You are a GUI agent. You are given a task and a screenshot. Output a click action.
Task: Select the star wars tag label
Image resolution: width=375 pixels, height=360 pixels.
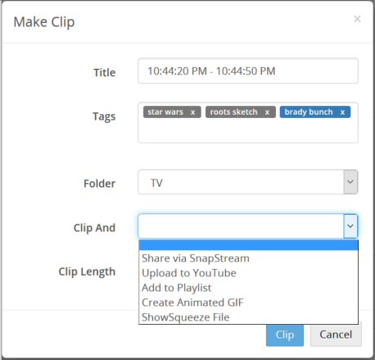click(165, 112)
